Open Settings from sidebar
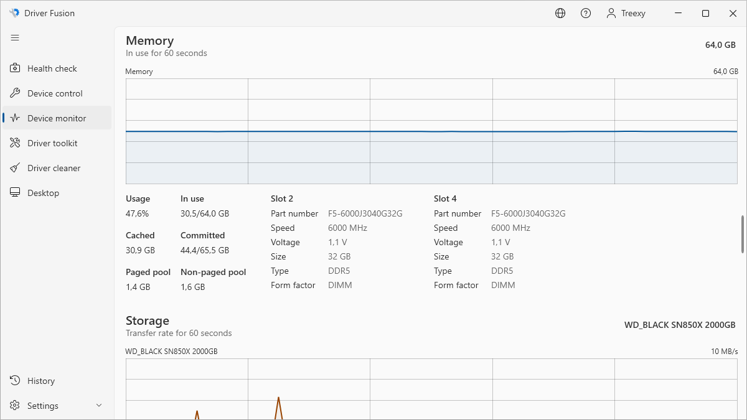The height and width of the screenshot is (420, 747). (x=43, y=406)
